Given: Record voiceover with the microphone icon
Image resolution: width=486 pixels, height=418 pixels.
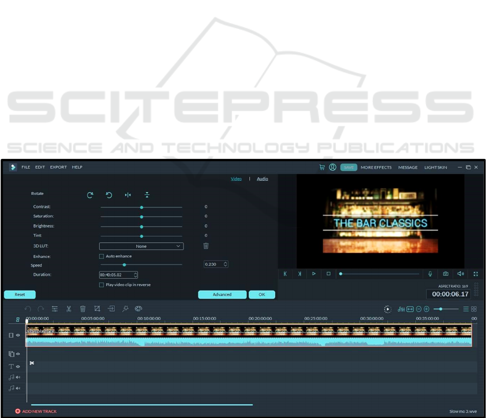Looking at the screenshot, I should (430, 274).
